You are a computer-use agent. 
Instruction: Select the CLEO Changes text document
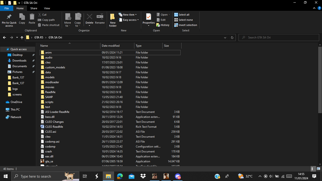[x=110, y=122]
